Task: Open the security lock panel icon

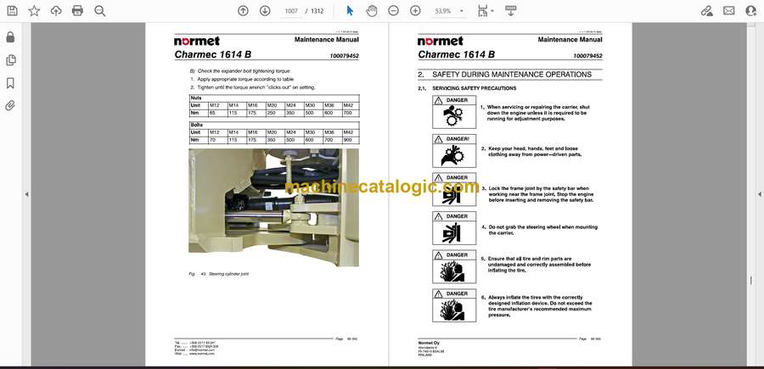Action: (10, 37)
